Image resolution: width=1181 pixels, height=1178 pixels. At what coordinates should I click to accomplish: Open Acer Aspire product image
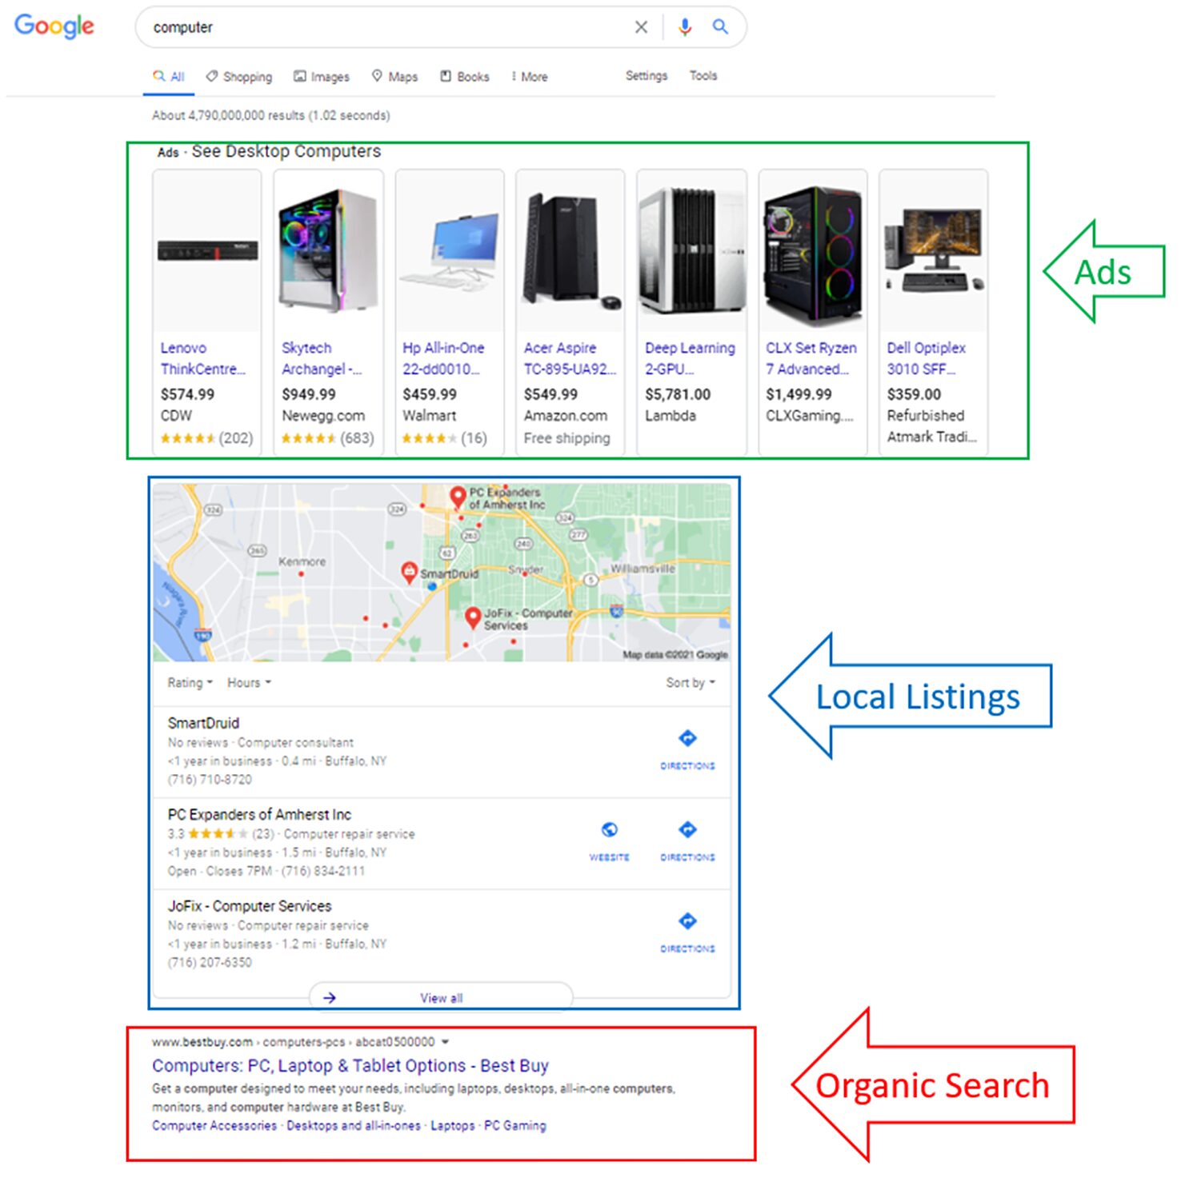click(x=570, y=251)
